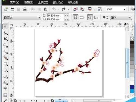Viewport: 136px width, 102px height.
Task: Expand the Undo history dropdown arrow
Action: 58,9
